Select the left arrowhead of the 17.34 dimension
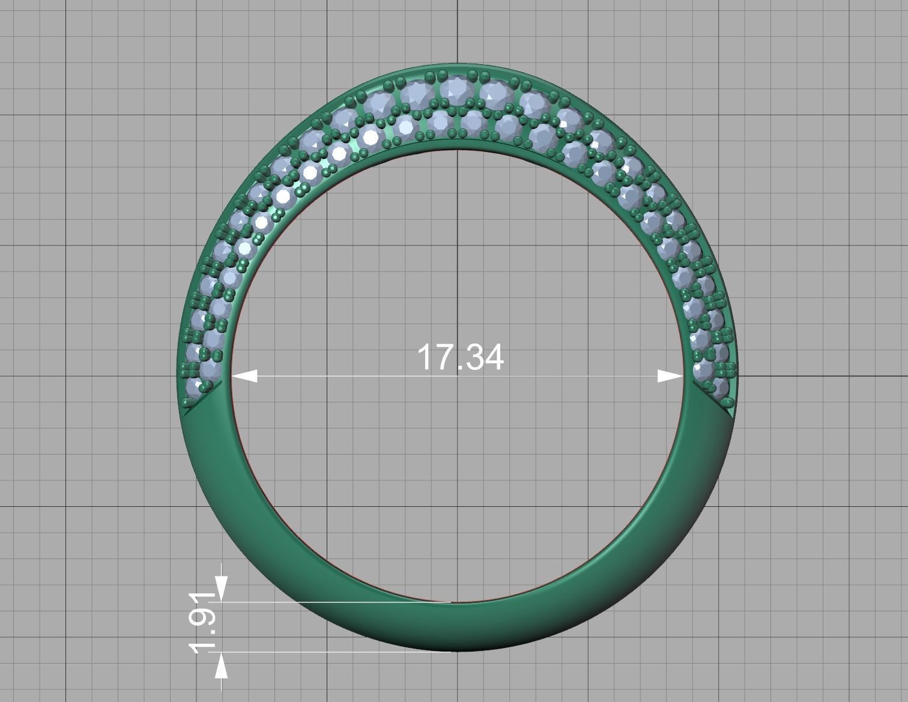This screenshot has height=702, width=908. [244, 377]
